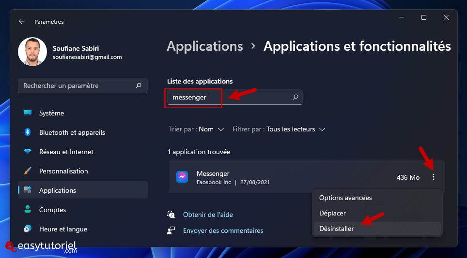This screenshot has width=467, height=258.
Task: Click the Messenger app name text
Action: click(x=213, y=173)
